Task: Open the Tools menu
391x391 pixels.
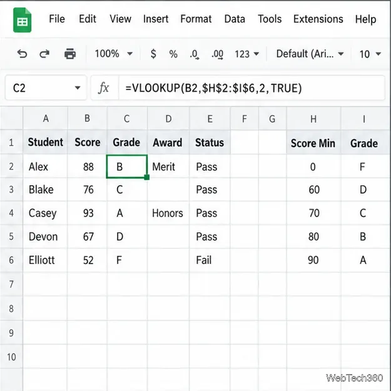Action: tap(270, 19)
